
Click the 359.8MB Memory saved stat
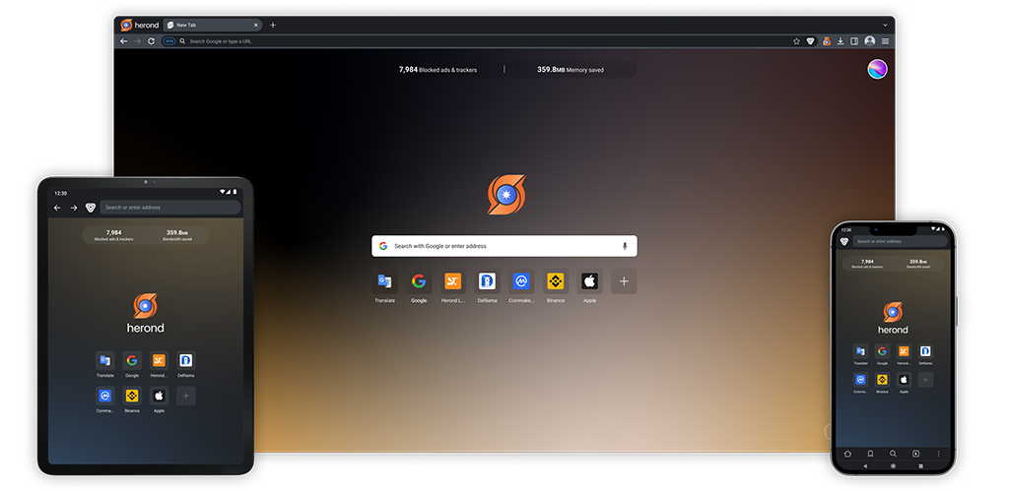(571, 69)
